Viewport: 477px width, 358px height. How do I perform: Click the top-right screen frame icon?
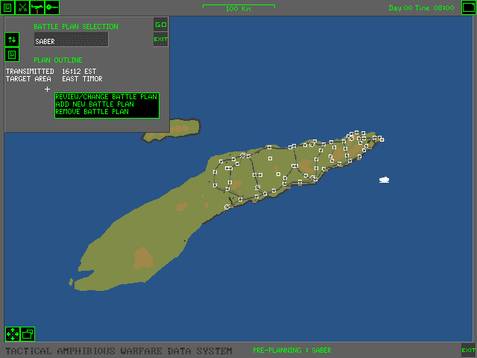(x=469, y=7)
